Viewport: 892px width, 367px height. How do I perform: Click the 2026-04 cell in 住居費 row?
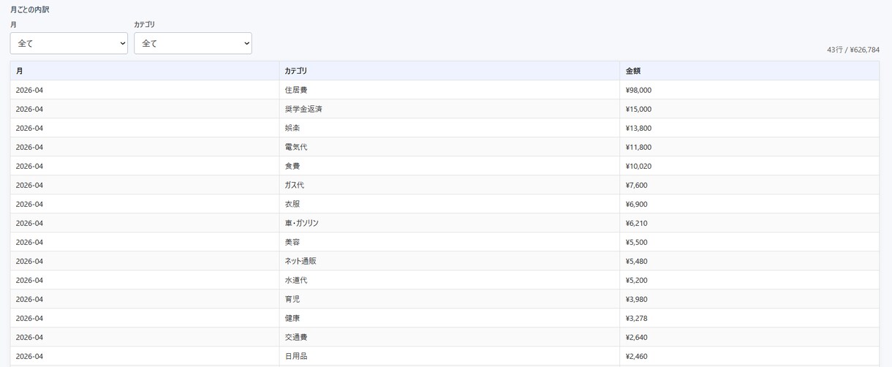[x=145, y=90]
